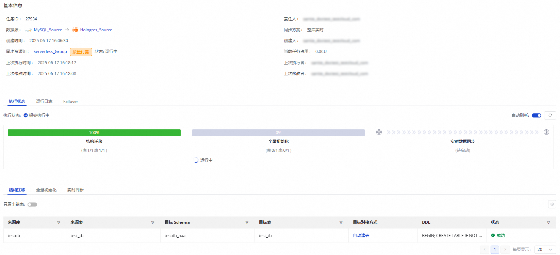Click the realtime sync end node icon
This screenshot has width=560, height=255.
point(546,132)
